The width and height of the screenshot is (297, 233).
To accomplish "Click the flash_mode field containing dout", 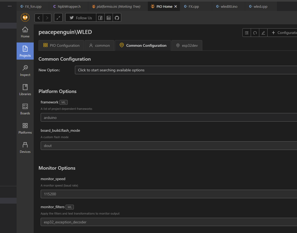I will 169,146.
